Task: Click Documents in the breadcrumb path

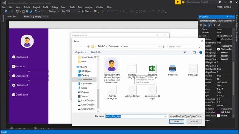Action: [114, 47]
